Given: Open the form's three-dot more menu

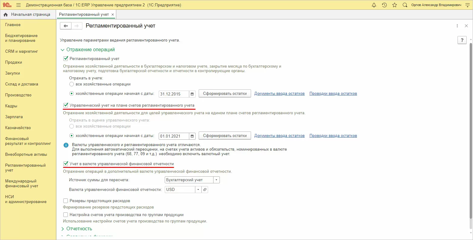Looking at the screenshot, I should [x=457, y=26].
